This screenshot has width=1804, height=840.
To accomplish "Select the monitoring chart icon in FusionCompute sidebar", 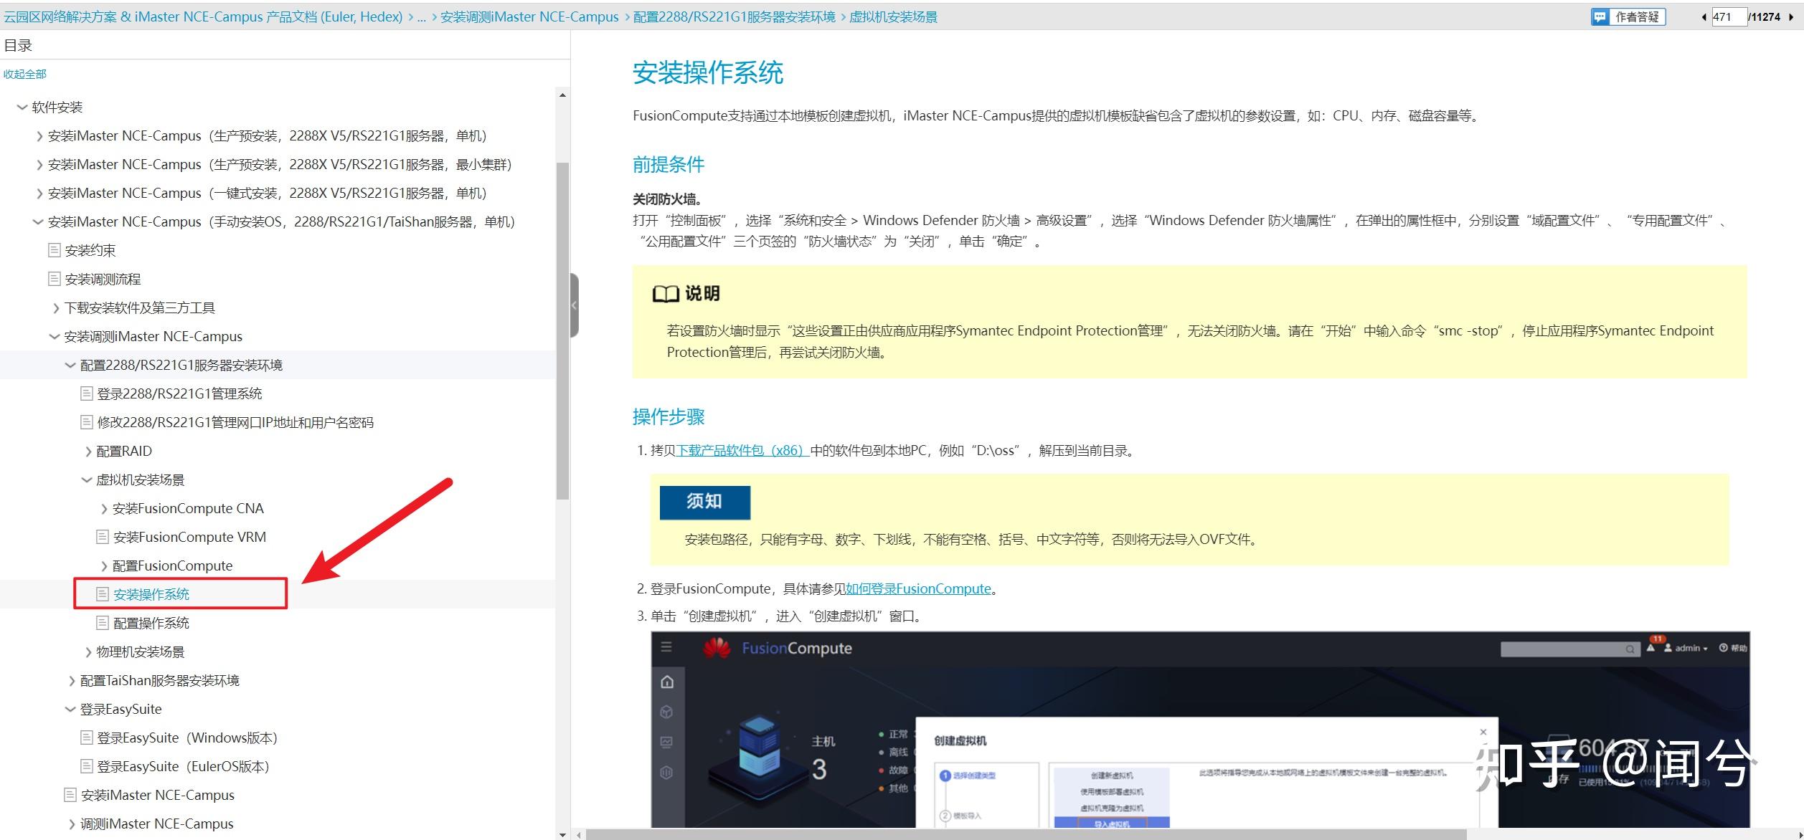I will point(666,740).
